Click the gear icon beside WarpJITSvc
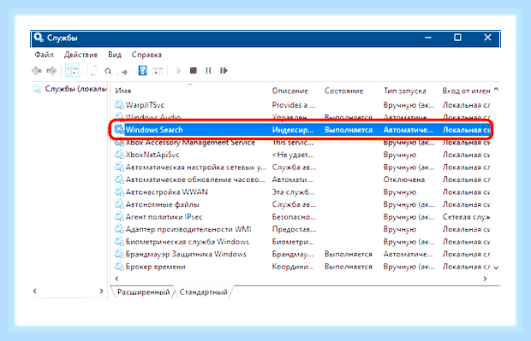 tap(119, 105)
